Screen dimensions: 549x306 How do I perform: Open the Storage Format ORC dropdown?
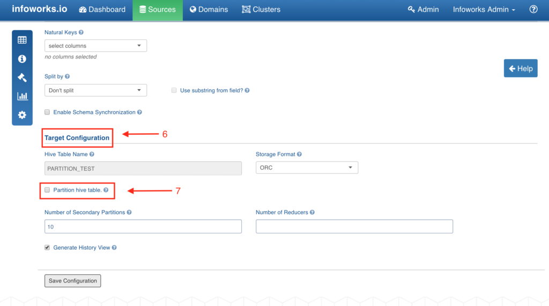click(307, 167)
